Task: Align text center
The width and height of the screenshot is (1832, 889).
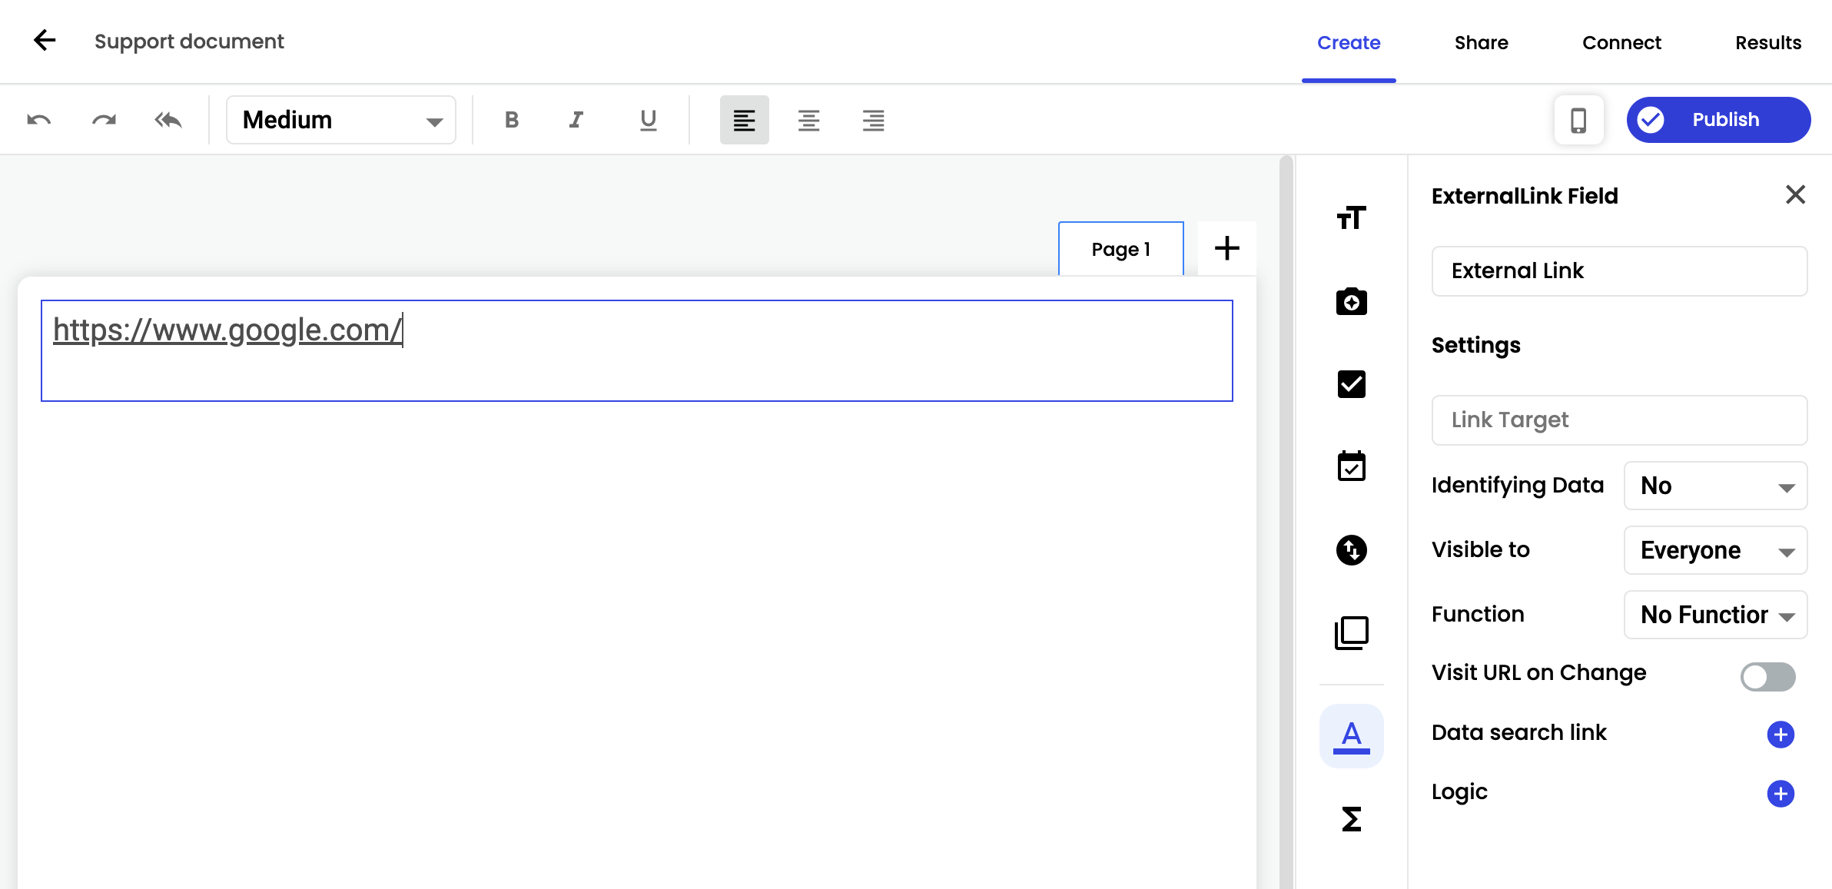Action: click(x=808, y=120)
